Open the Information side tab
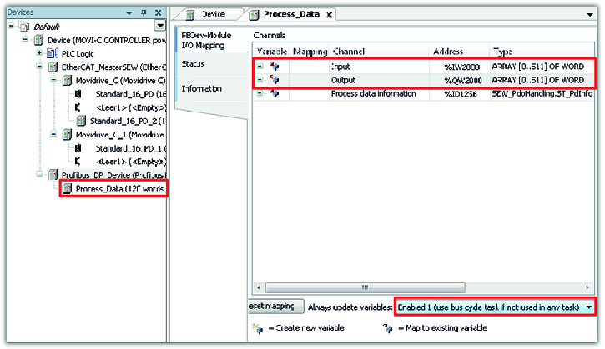This screenshot has height=349, width=605. pos(201,88)
